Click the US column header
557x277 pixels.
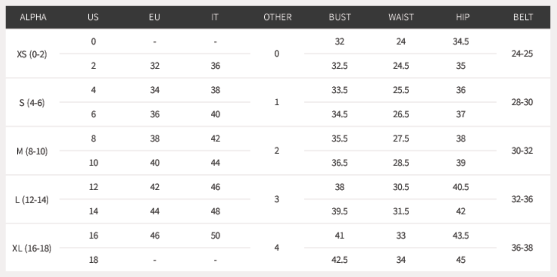pyautogui.click(x=94, y=18)
